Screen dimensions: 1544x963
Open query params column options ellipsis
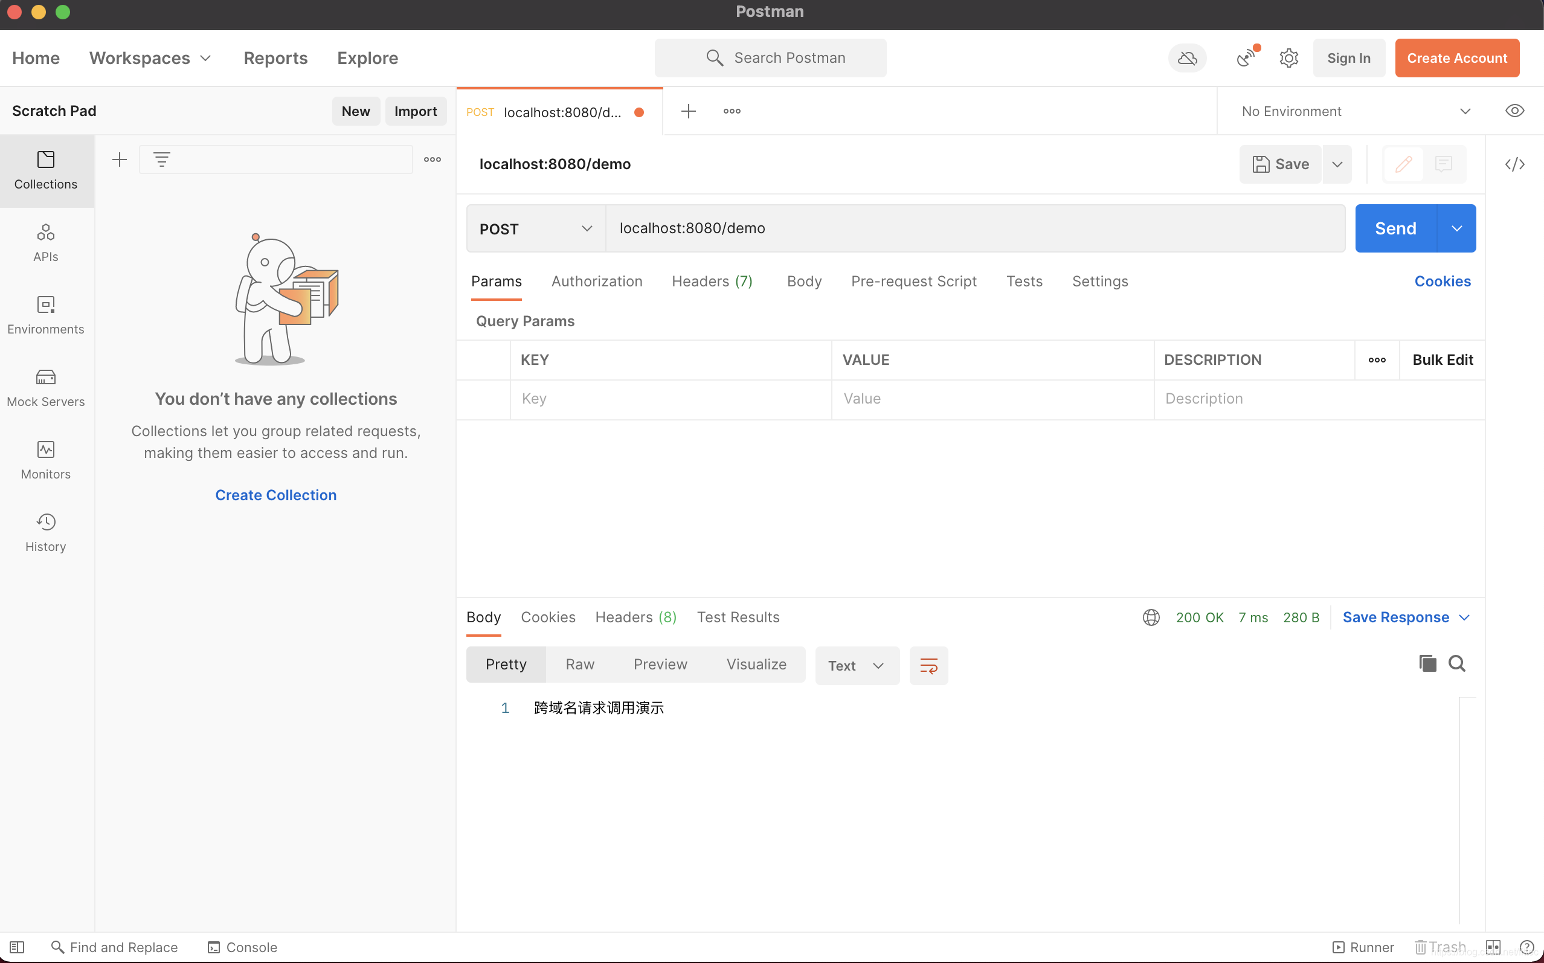coord(1377,360)
